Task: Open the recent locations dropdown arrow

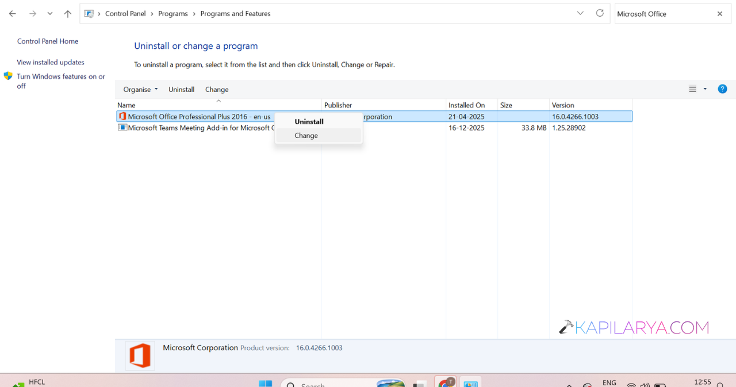Action: pyautogui.click(x=50, y=14)
